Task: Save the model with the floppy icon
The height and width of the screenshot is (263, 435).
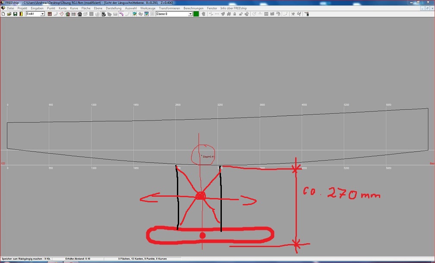Action: pyautogui.click(x=15, y=14)
